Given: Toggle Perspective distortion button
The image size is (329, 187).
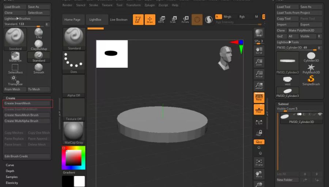Looking at the screenshot, I should (x=259, y=97).
